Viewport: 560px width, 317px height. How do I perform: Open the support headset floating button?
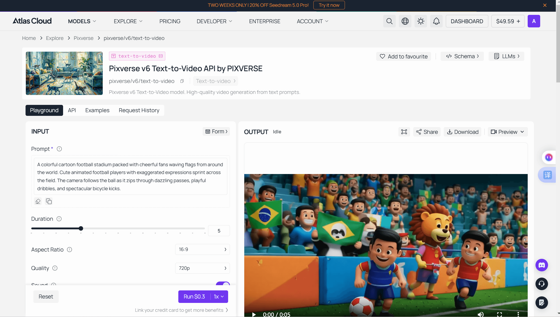[541, 284]
